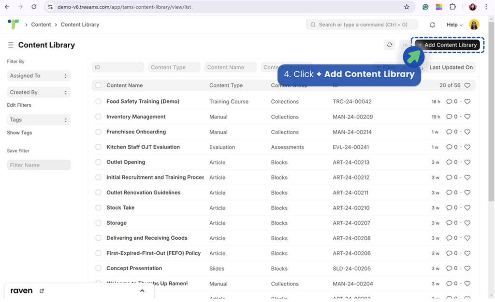Check the Franchisee Onboarding row checkbox
Image resolution: width=495 pixels, height=302 pixels.
[99, 132]
